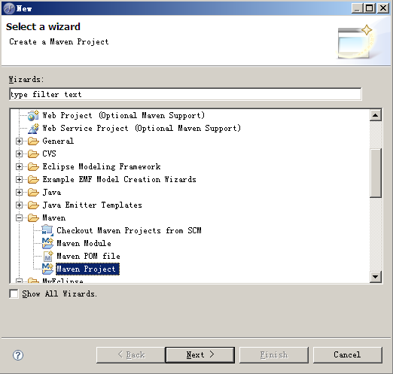Select Java Emitter Templates category
The width and height of the screenshot is (393, 374).
92,205
